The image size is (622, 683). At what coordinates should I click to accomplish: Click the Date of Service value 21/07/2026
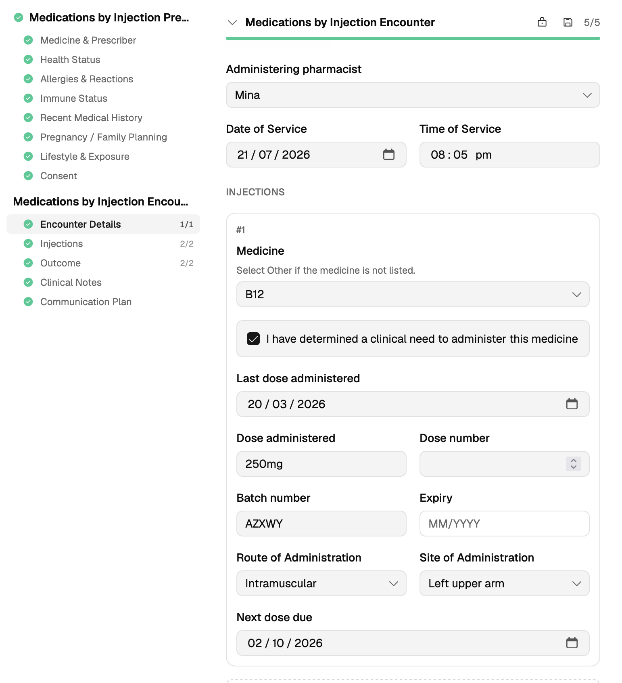[x=273, y=155]
